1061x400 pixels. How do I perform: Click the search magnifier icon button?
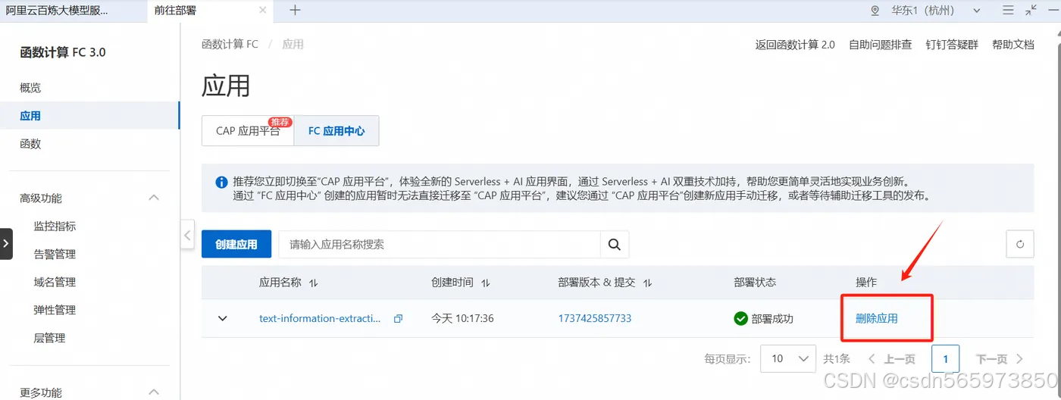click(x=615, y=245)
